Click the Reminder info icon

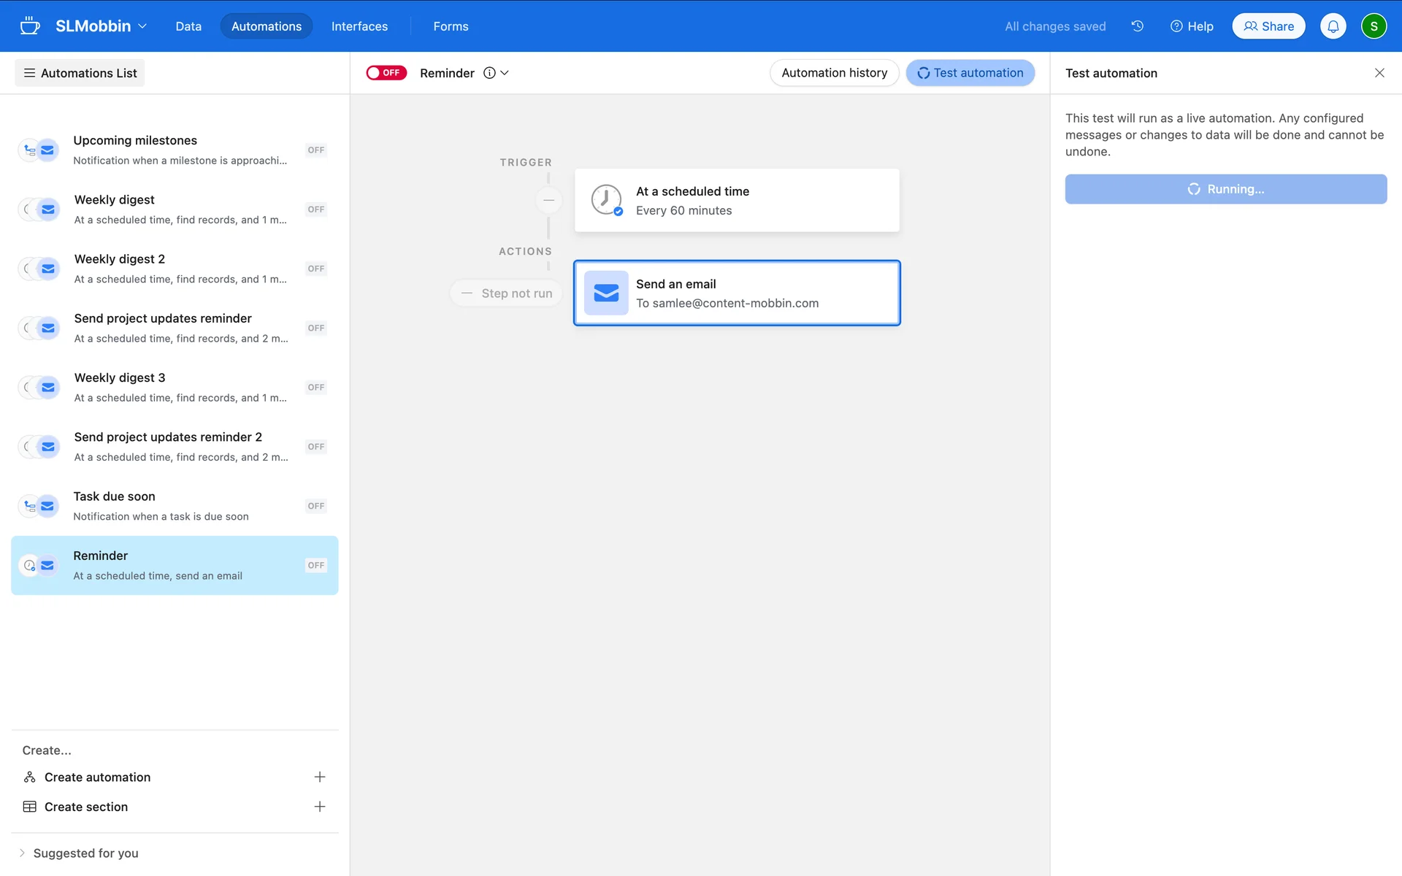pyautogui.click(x=489, y=73)
